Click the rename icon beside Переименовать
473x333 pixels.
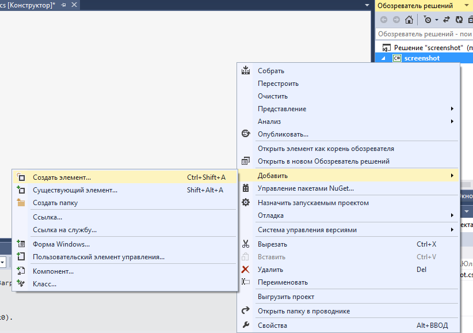[x=246, y=282]
